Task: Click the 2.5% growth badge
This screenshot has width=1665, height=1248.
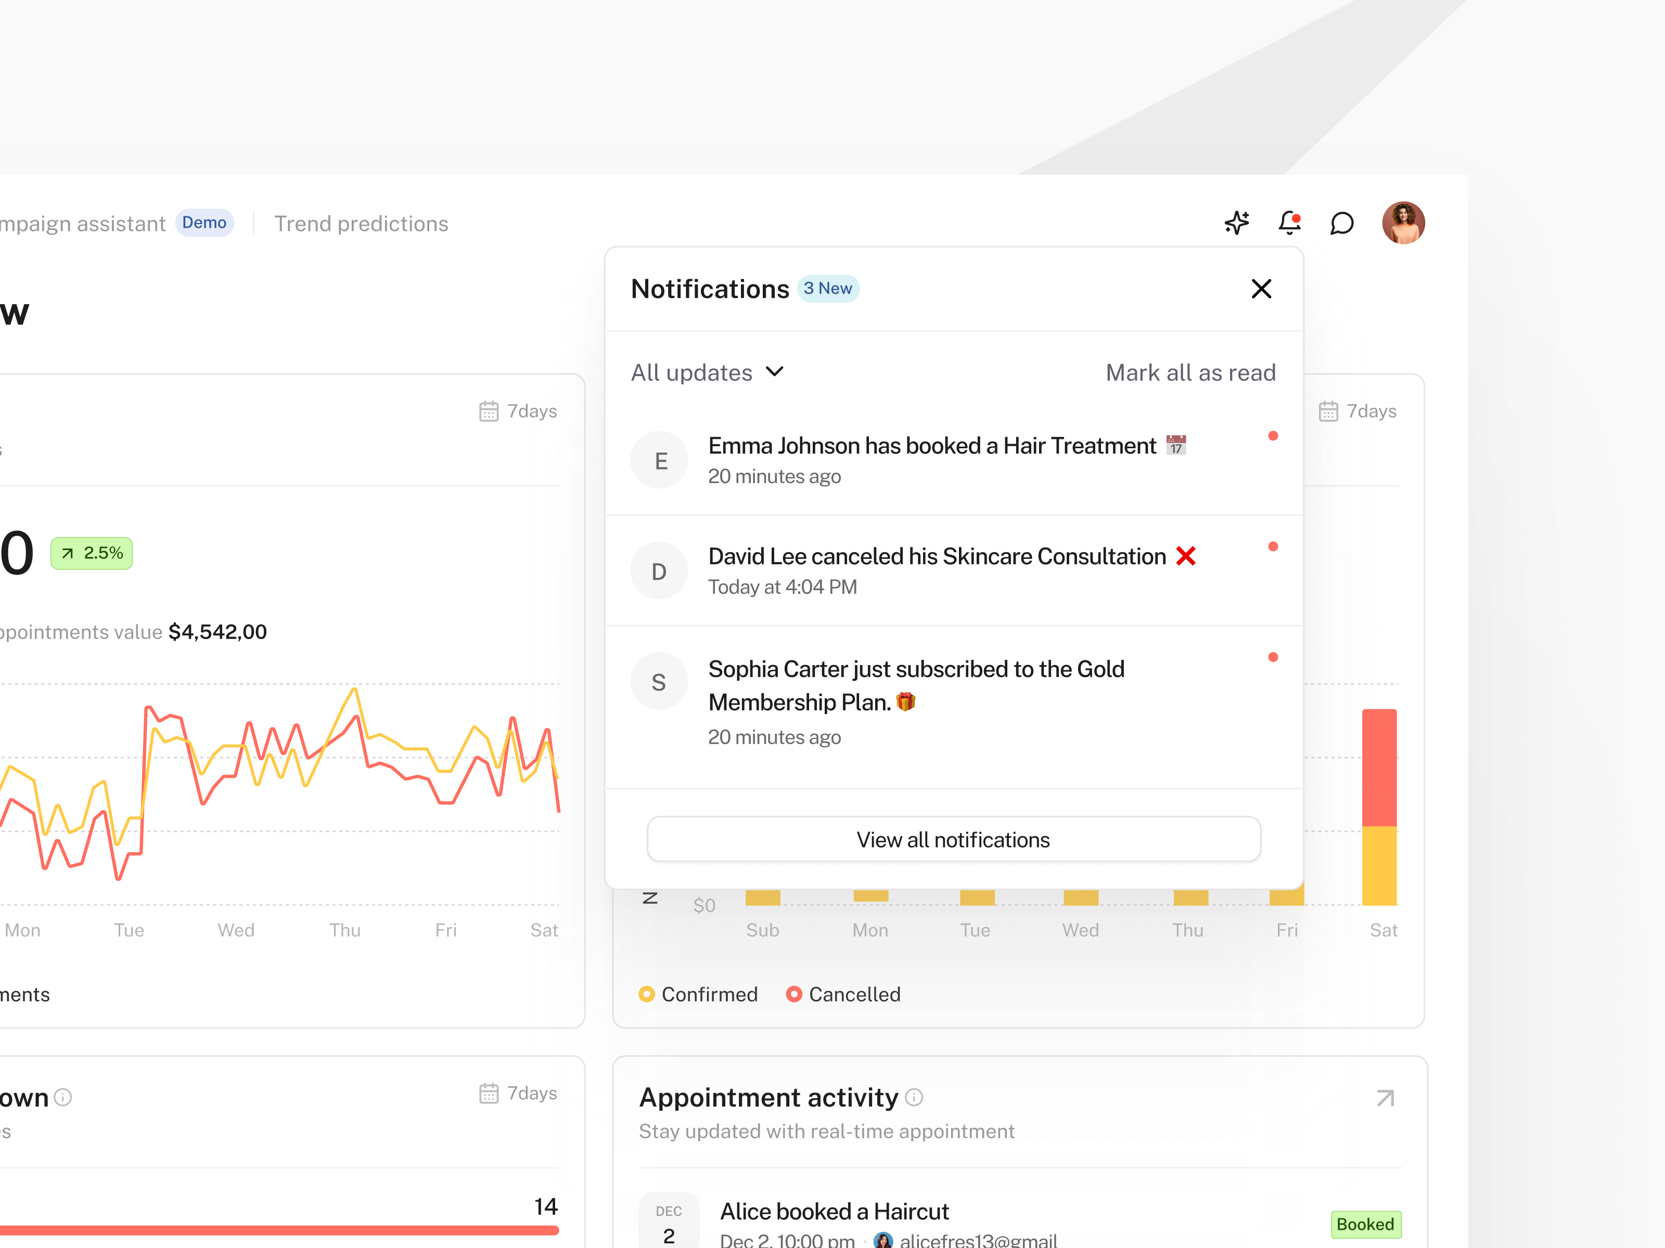Action: pos(92,554)
